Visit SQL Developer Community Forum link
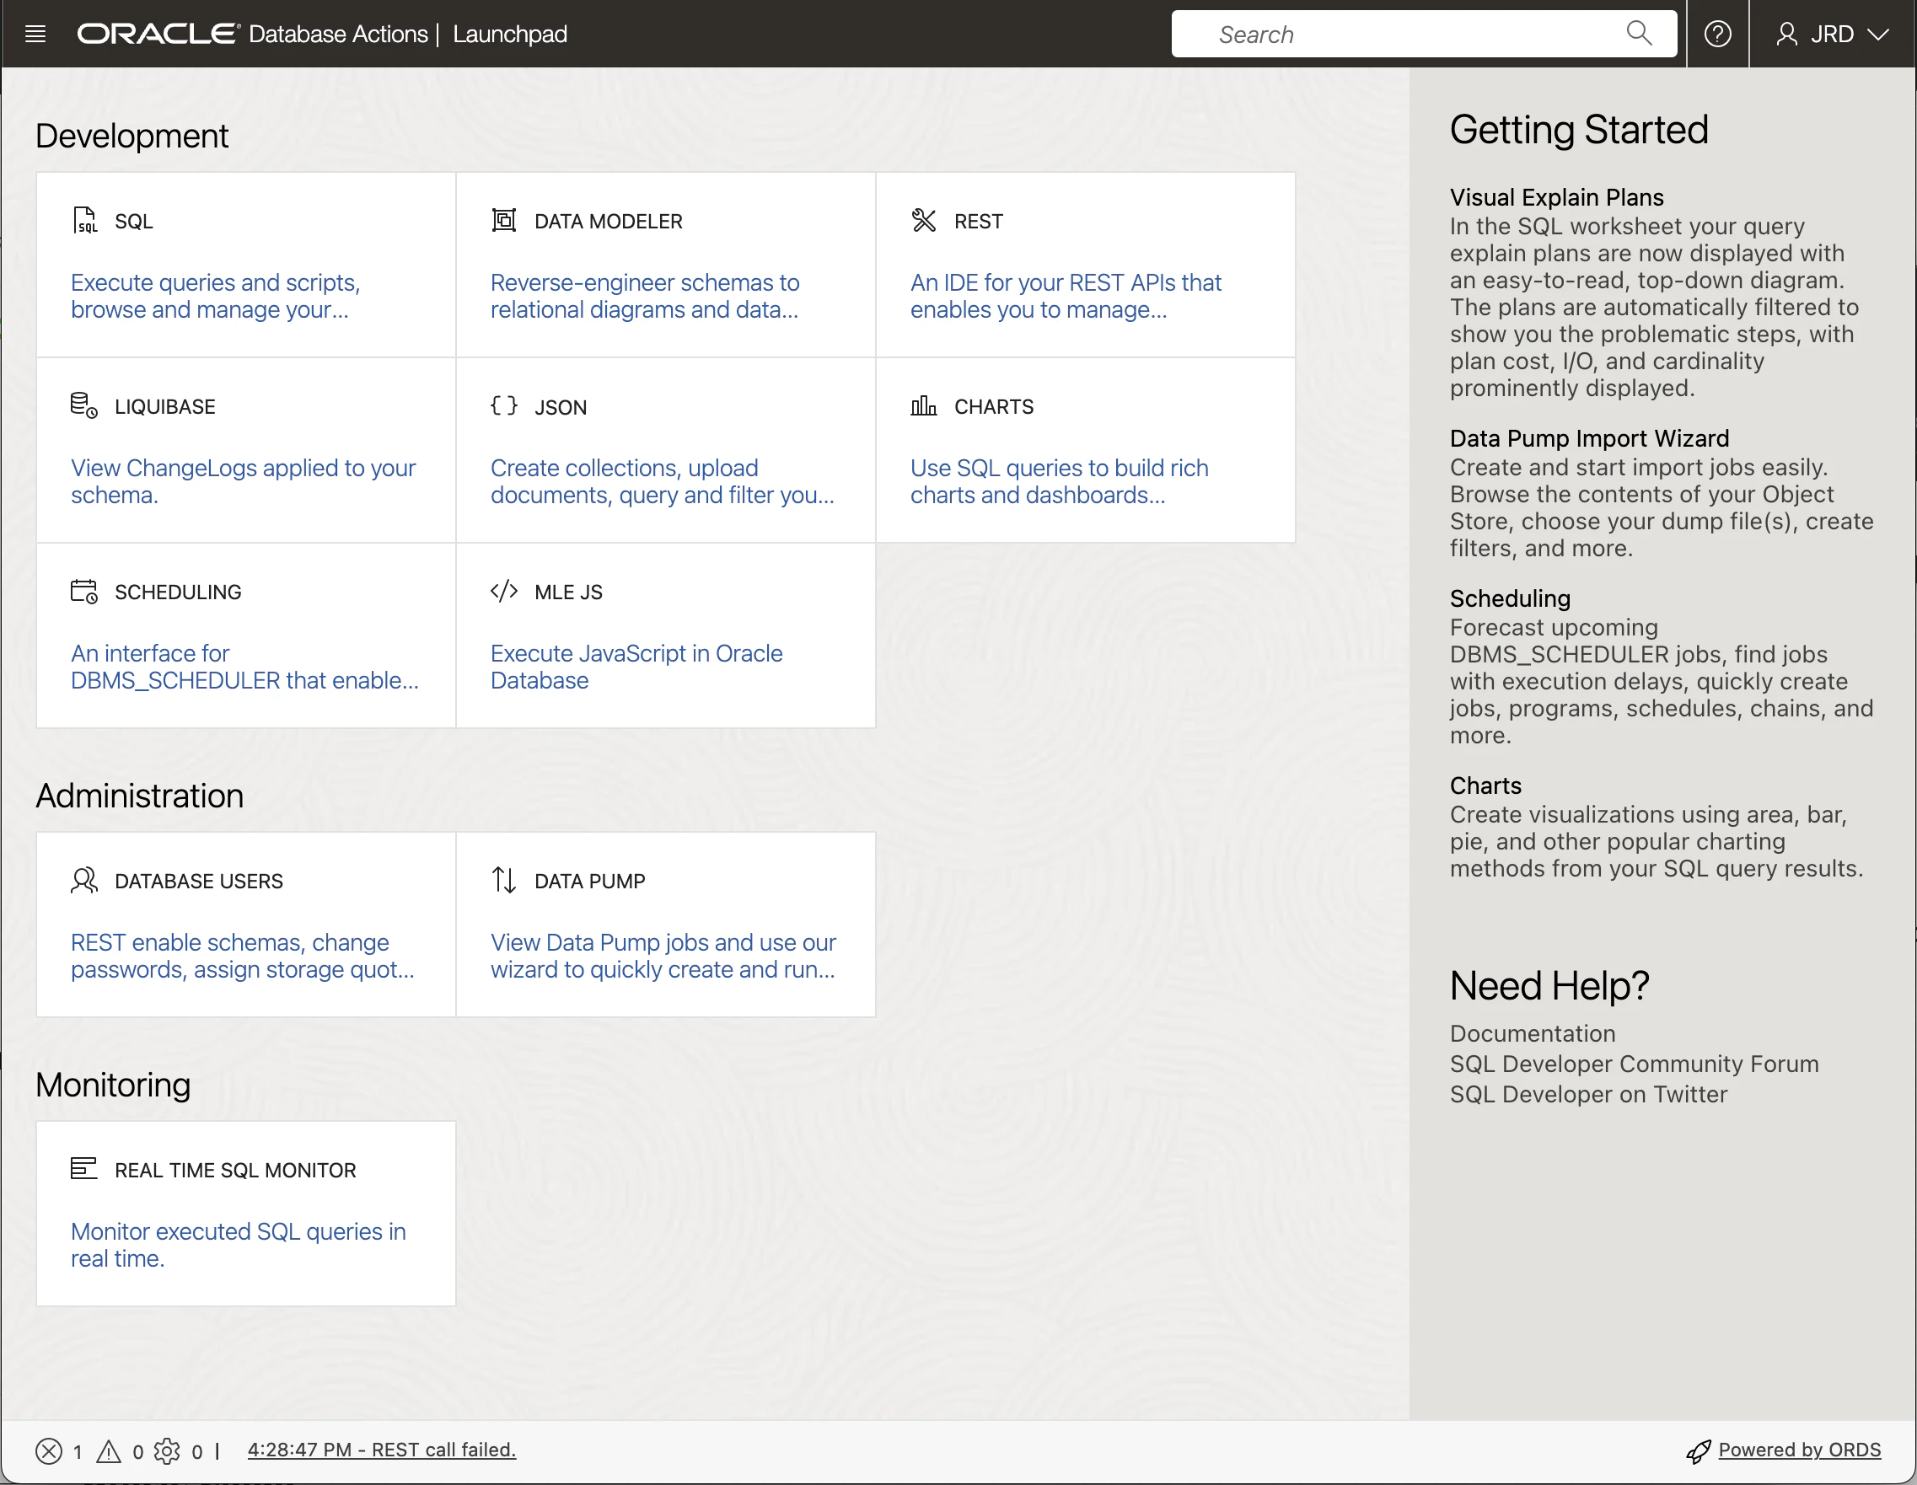Viewport: 1917px width, 1485px height. pos(1635,1064)
